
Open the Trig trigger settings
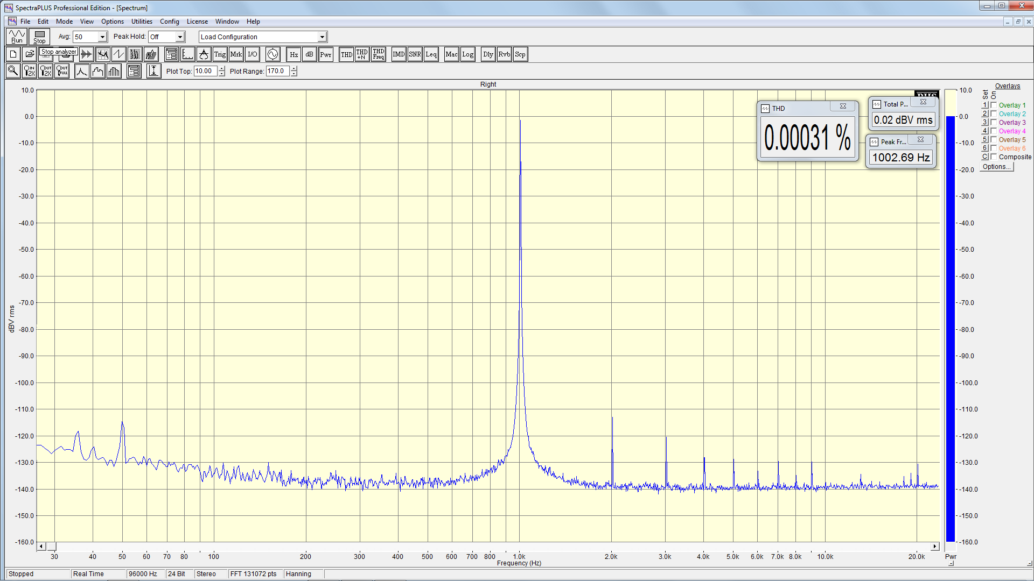click(220, 54)
